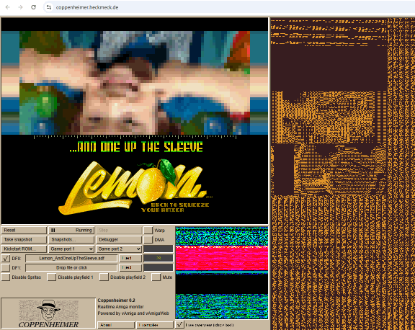
Task: Enable the DF1 drive checkbox
Action: [6, 267]
